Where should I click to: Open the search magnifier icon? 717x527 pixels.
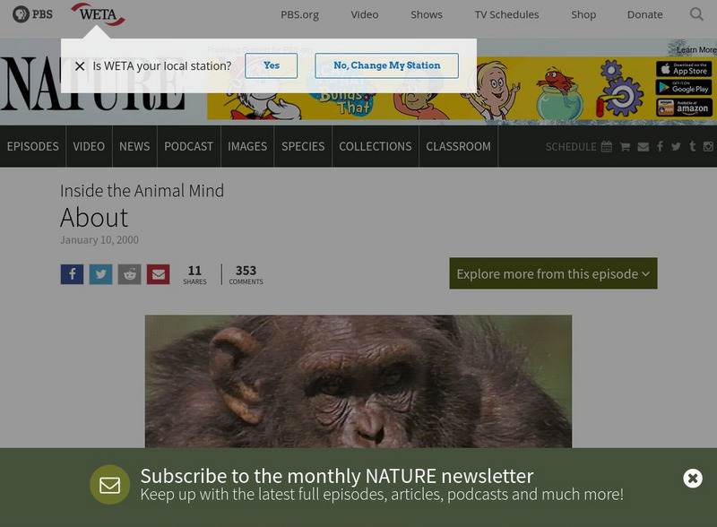pos(696,14)
